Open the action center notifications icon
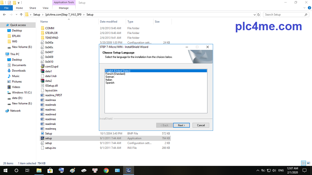312x175 pixels. point(305,170)
